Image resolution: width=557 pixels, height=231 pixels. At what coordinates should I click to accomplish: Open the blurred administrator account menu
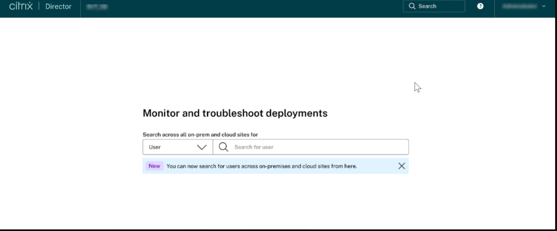click(x=520, y=6)
